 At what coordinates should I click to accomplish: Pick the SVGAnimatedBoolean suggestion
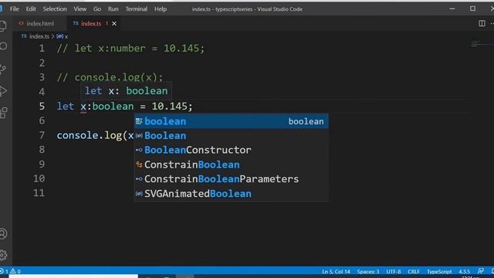pyautogui.click(x=232, y=194)
